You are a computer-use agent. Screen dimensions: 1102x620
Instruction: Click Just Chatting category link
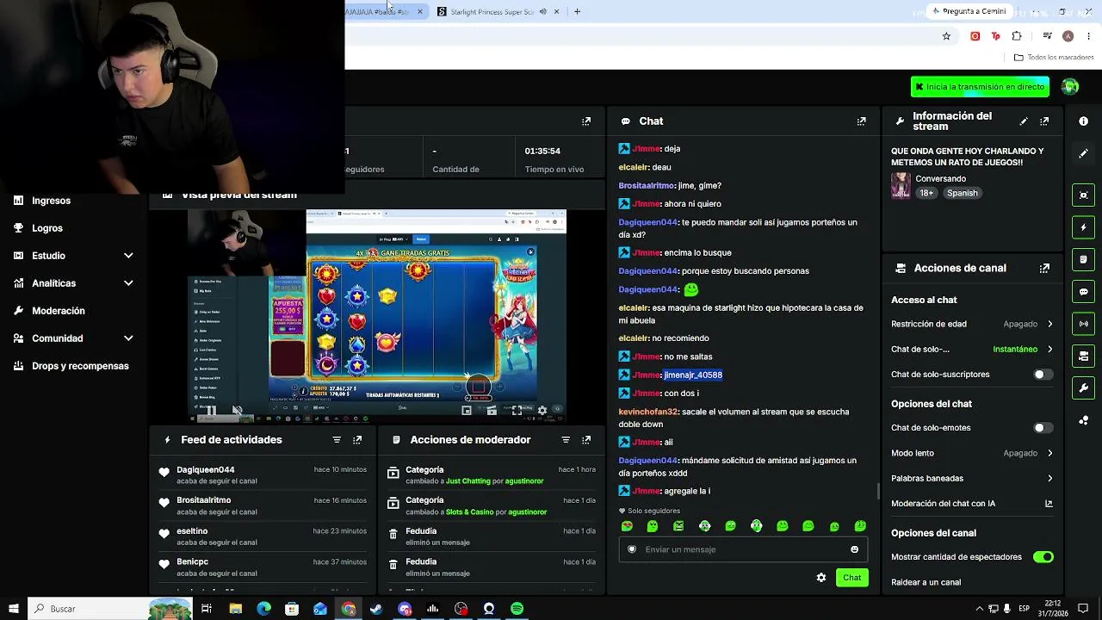(467, 481)
